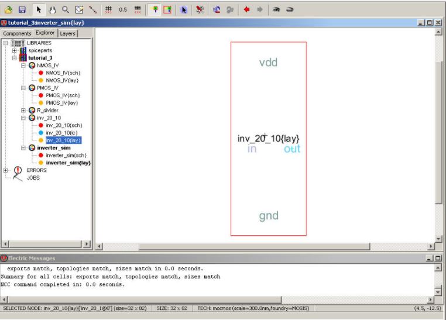Collapse the NMOS_IV cell group
Screen dimensions: 446x320
coord(23,66)
